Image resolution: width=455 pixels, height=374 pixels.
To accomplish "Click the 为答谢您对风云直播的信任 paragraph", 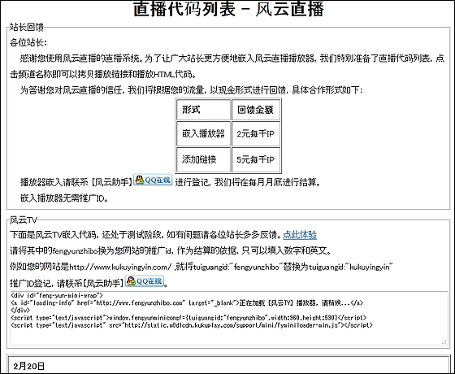I will [x=192, y=89].
